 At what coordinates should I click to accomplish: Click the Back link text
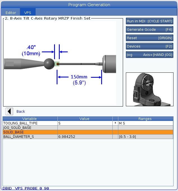(x=21, y=112)
